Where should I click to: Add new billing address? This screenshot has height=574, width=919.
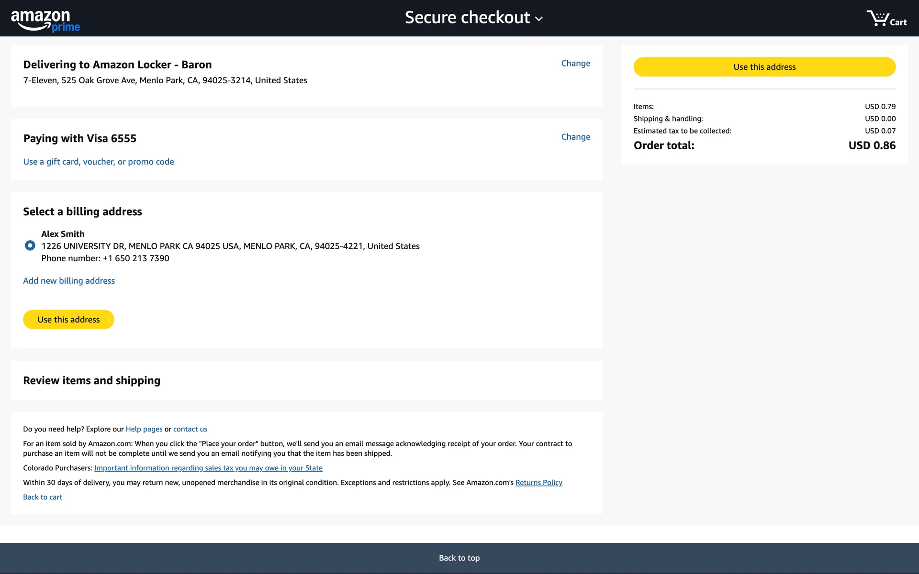point(69,281)
